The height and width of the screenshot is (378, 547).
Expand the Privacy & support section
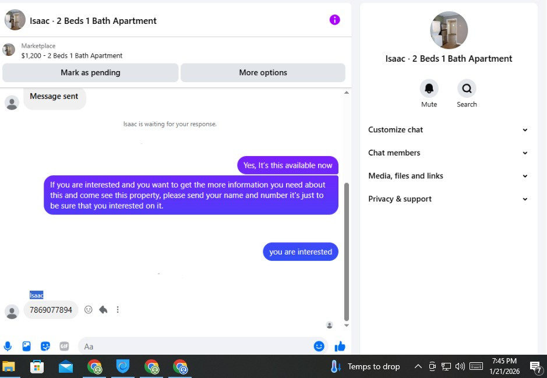pyautogui.click(x=448, y=199)
